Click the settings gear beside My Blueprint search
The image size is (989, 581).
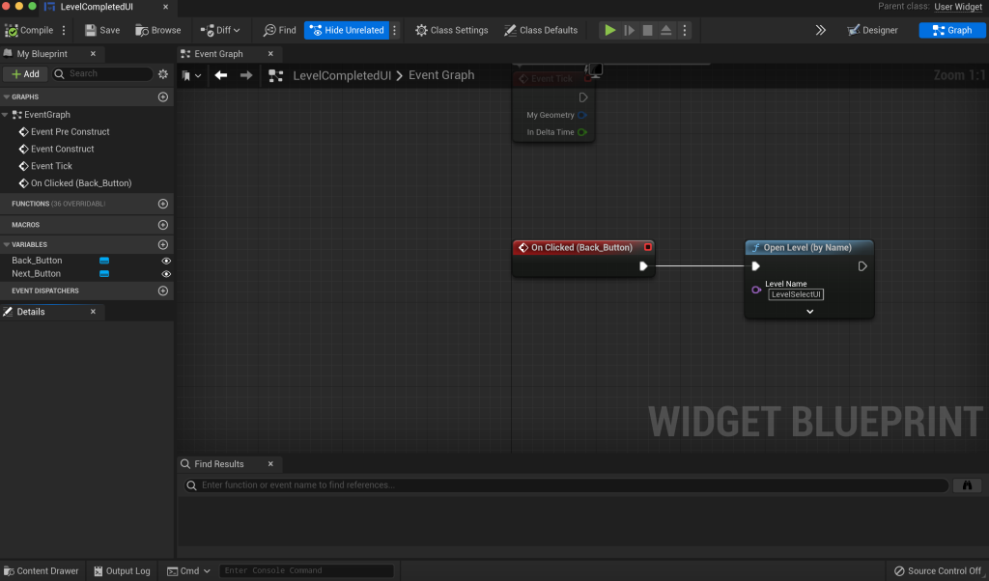(x=163, y=74)
